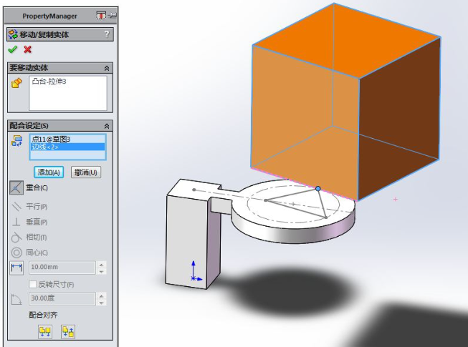The width and height of the screenshot is (468, 347).
Task: Select the 重合 coincident mate icon
Action: (x=16, y=187)
